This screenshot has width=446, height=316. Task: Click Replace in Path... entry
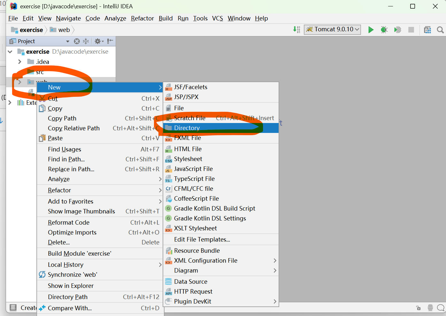click(x=100, y=169)
